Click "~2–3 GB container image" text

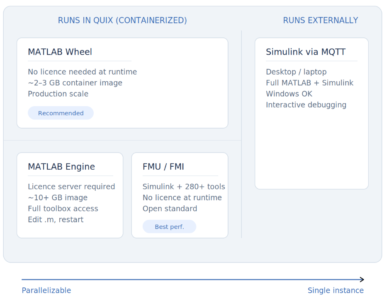[75, 83]
